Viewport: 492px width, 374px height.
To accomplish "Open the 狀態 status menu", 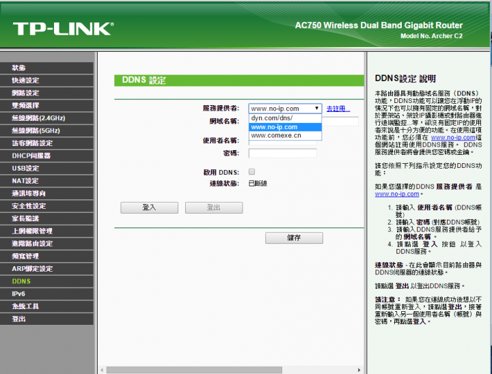I will point(46,68).
